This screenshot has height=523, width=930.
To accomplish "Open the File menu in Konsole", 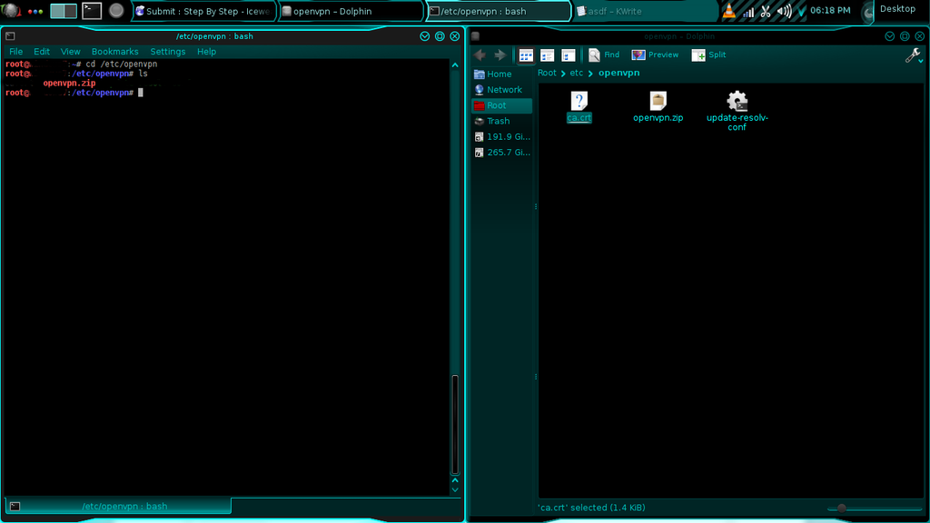I will 16,52.
